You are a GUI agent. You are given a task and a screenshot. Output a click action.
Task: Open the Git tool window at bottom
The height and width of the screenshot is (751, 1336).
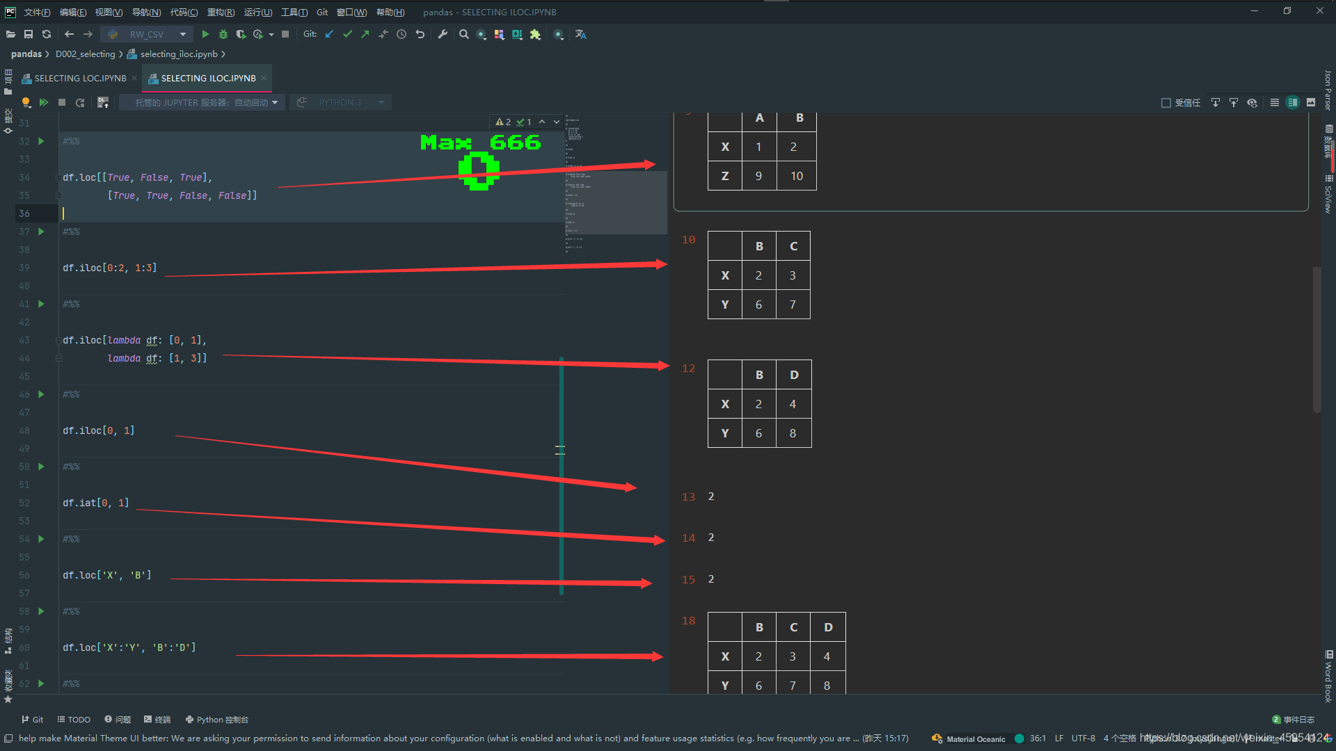(x=32, y=720)
